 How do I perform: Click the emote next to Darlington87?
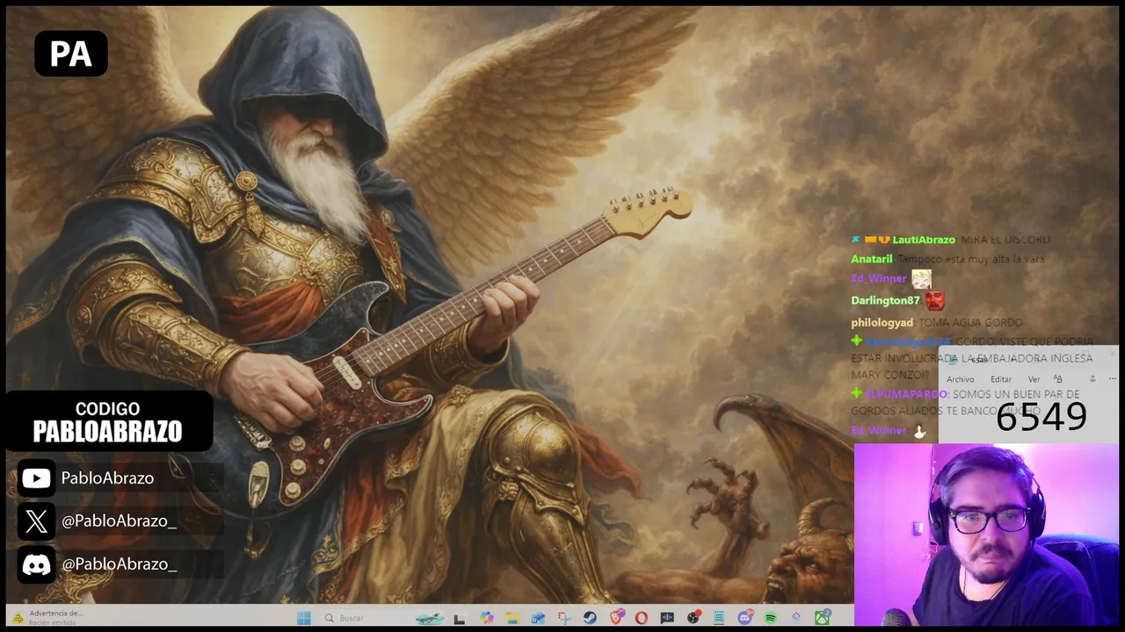(934, 300)
